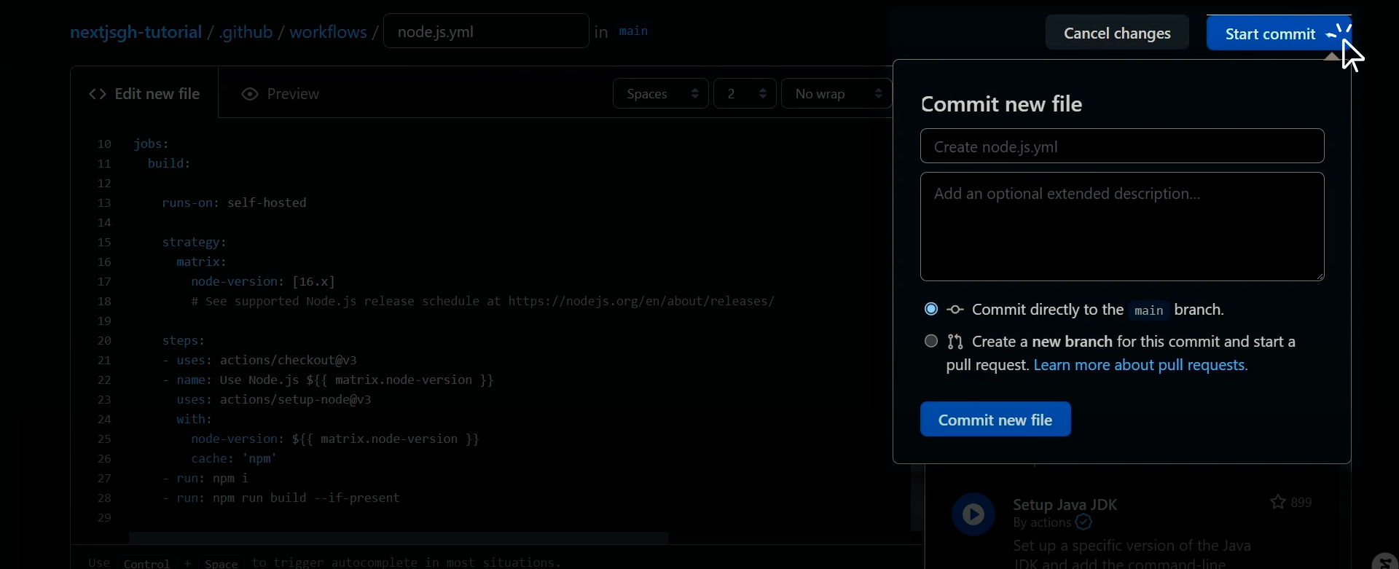Viewport: 1399px width, 569px height.
Task: Select Commit directly to main branch option
Action: [930, 309]
